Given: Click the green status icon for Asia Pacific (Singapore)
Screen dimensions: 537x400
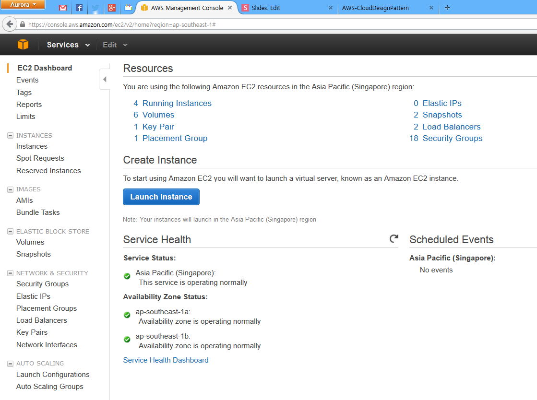Looking at the screenshot, I should [x=127, y=276].
